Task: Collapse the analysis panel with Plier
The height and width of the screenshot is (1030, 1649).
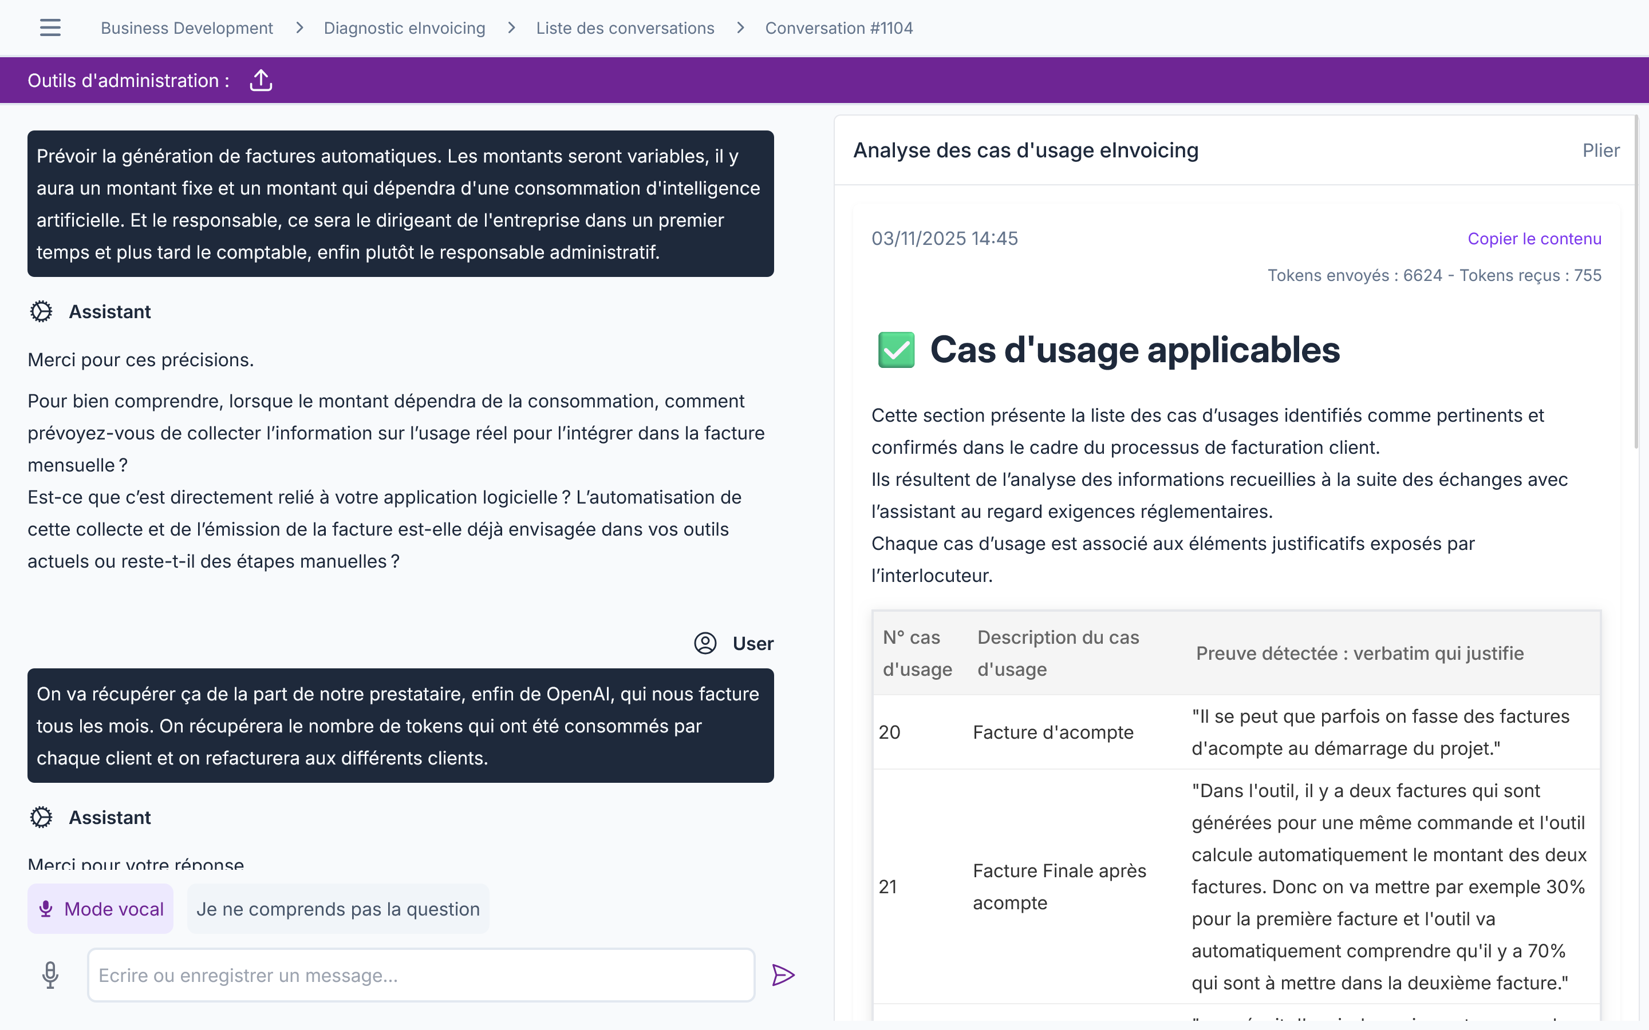Action: (1601, 150)
